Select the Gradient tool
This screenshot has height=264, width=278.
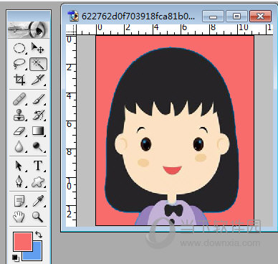pos(38,131)
